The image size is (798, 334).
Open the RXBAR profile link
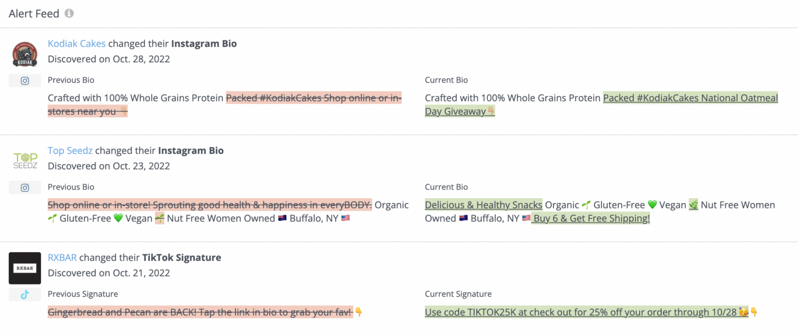[62, 257]
